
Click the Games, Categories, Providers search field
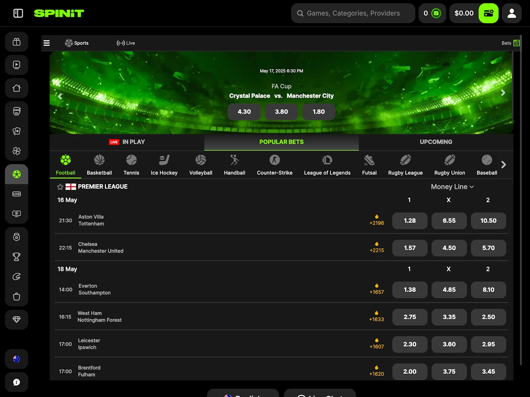tap(353, 13)
